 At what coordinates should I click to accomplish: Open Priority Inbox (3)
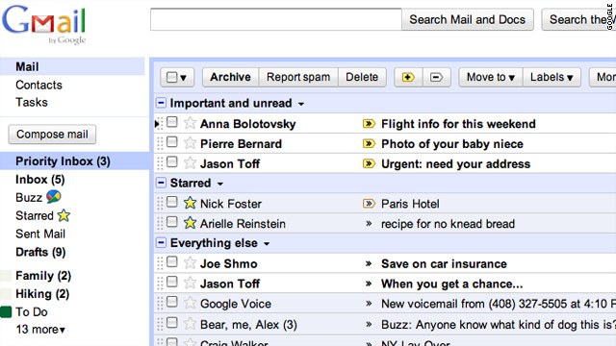[x=63, y=161]
